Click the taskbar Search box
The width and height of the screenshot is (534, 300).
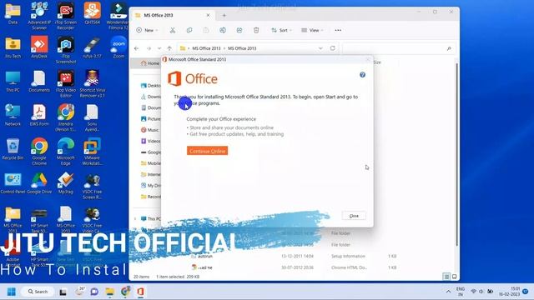point(38,292)
